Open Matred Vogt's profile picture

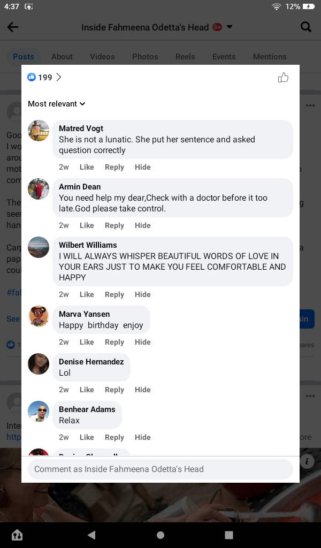click(39, 131)
